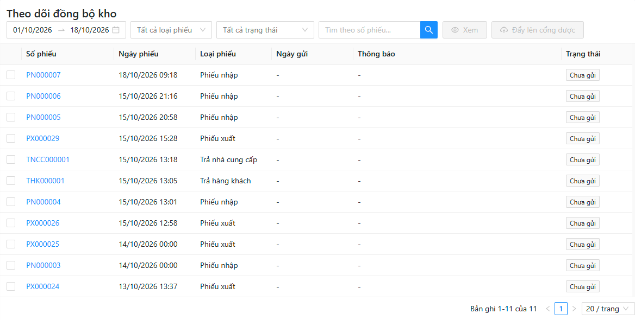Click 'Chưa gửi' status tag for PN000007
Image resolution: width=635 pixels, height=320 pixels.
coord(582,75)
